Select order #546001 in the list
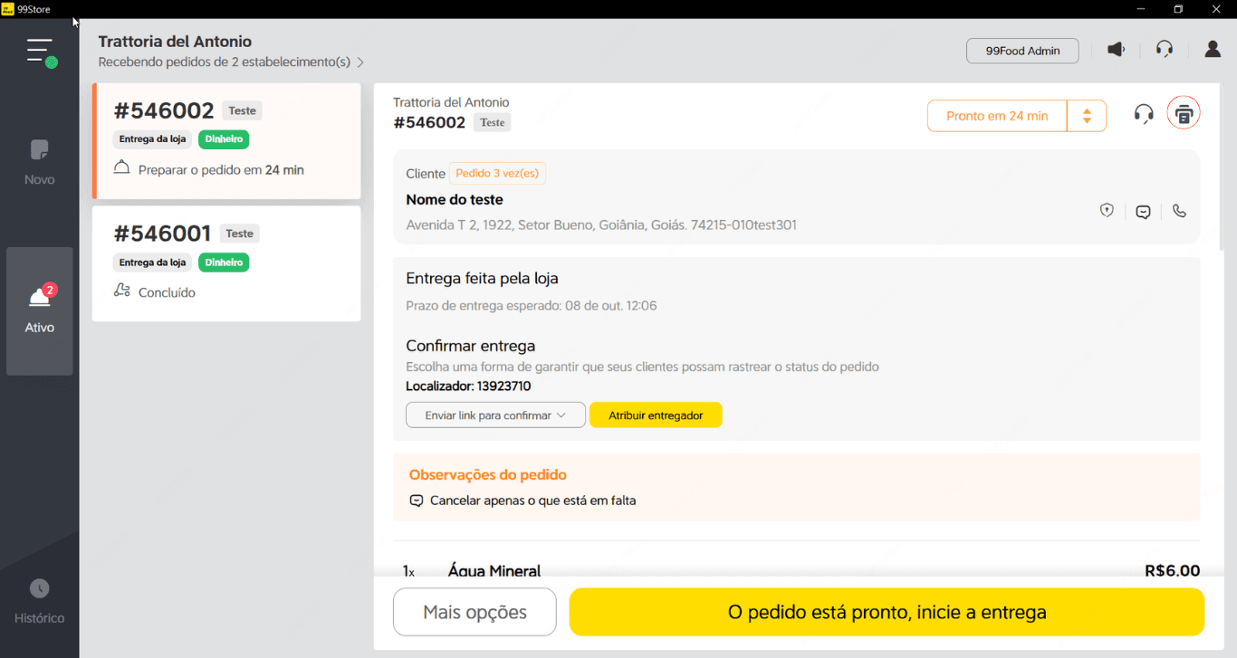 (226, 262)
